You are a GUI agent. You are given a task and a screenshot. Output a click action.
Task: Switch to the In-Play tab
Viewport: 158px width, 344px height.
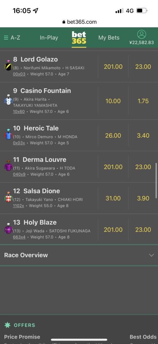coord(49,38)
